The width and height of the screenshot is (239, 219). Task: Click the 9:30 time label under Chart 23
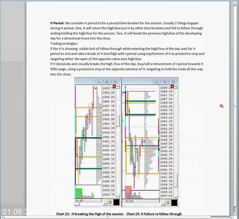click(x=130, y=201)
